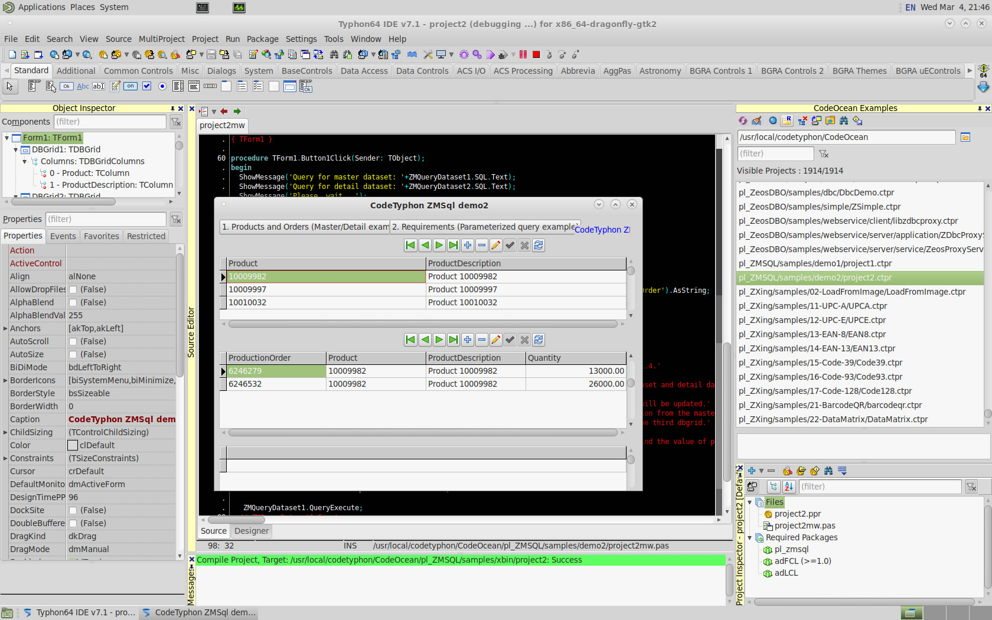Viewport: 992px width, 620px height.
Task: Click the folder browse icon next to CodeOcean path
Action: coord(965,137)
